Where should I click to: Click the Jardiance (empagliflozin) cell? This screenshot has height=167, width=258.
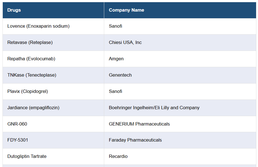point(34,108)
